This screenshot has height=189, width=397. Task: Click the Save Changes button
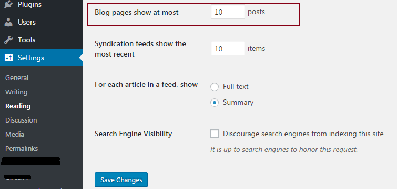point(121,180)
